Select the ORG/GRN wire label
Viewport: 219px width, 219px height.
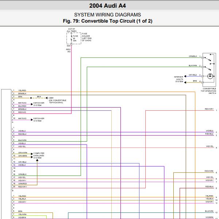23,153
